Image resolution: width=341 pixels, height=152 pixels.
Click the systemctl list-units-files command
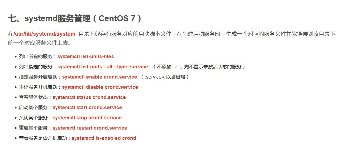(85, 56)
